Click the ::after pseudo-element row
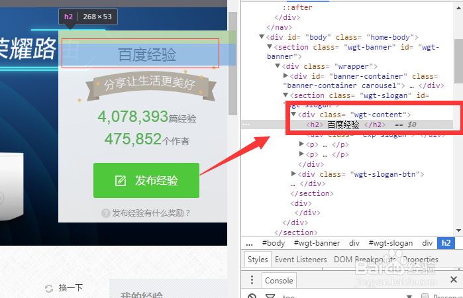The height and width of the screenshot is (298, 463). pos(297,7)
